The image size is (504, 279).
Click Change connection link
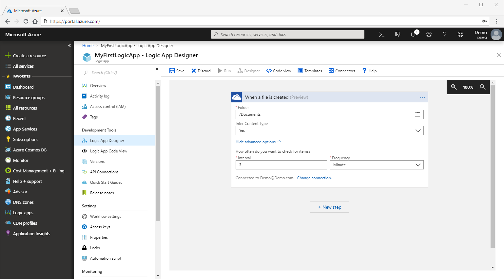[314, 178]
